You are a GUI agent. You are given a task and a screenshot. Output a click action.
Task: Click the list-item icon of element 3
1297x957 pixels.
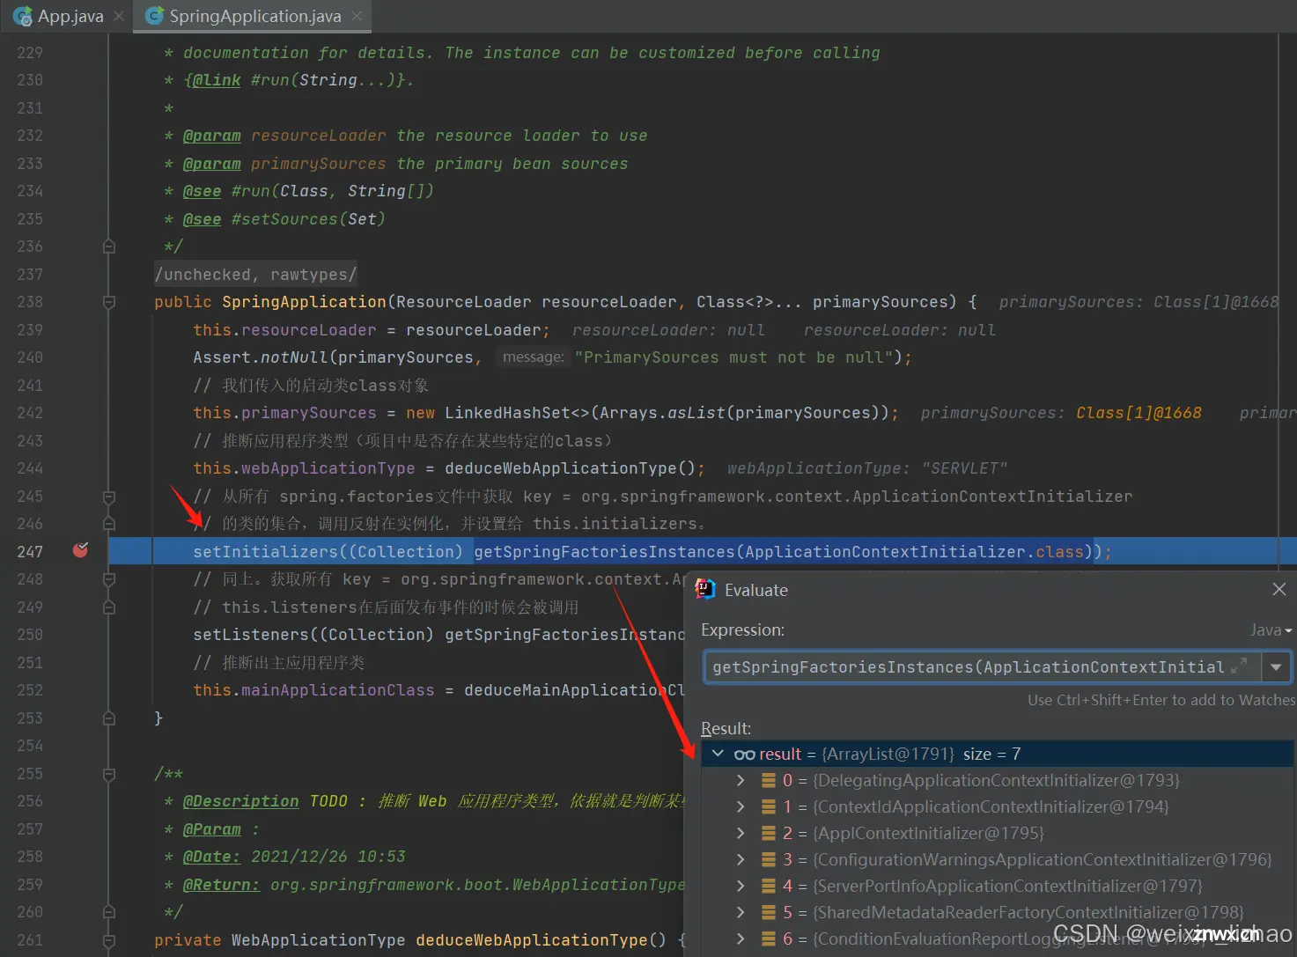769,859
